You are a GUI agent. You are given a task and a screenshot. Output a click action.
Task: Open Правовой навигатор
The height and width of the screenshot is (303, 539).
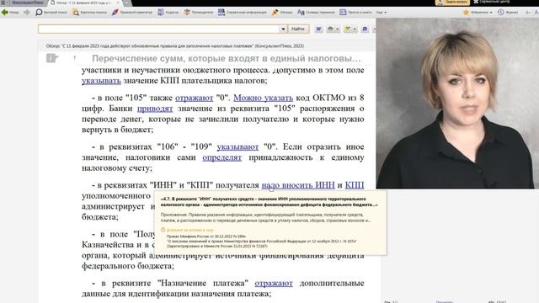132,12
